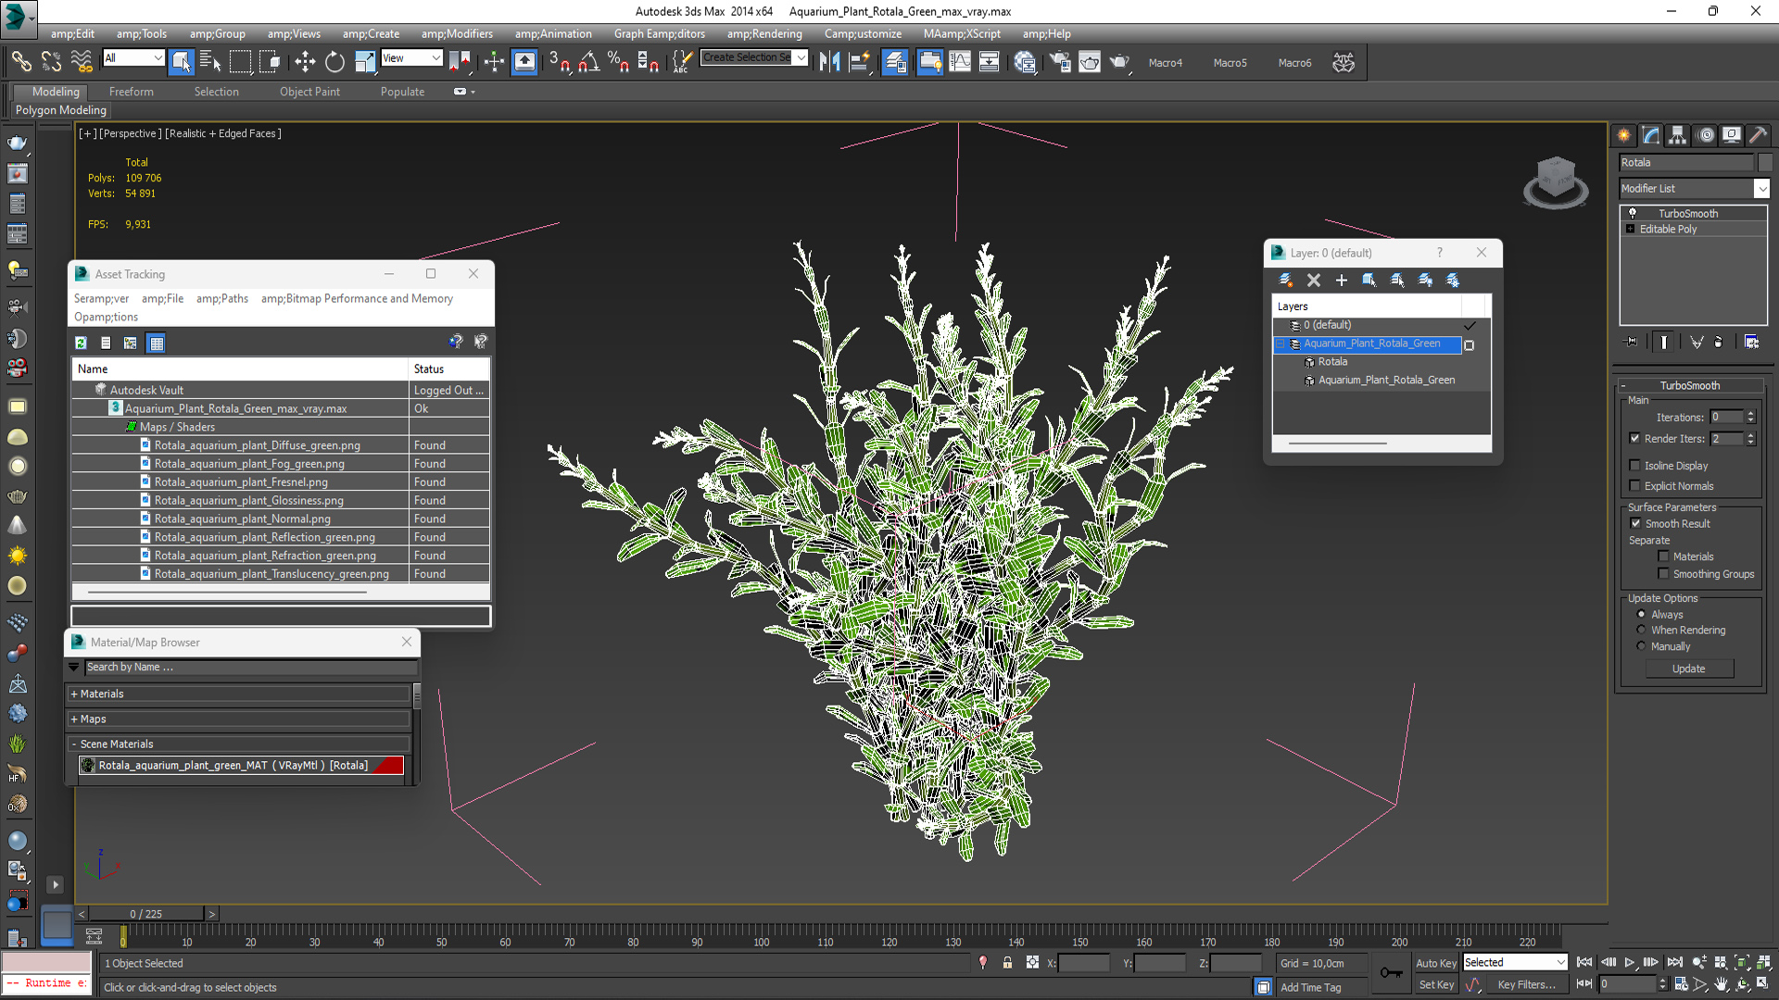Enable the Isoline Display checkbox
1779x1000 pixels.
(1635, 466)
